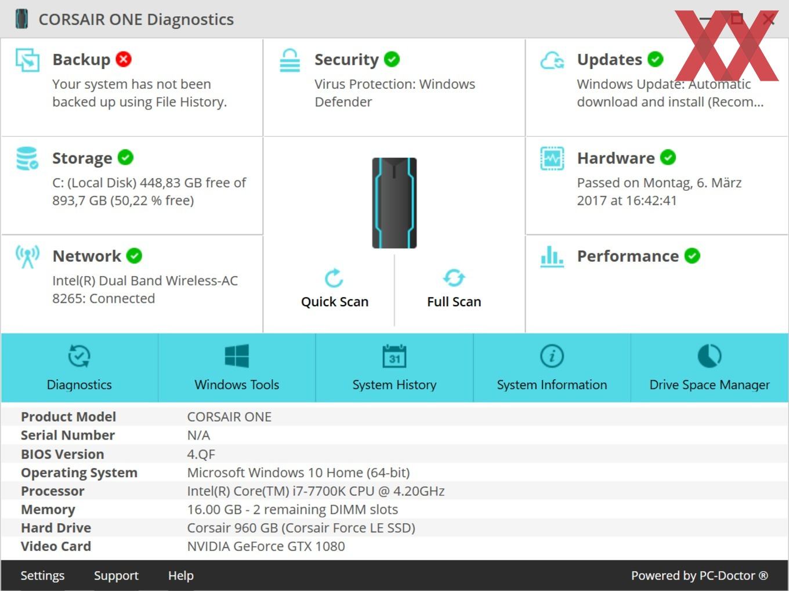
Task: Click the Passed on Montag date text
Action: point(659,191)
